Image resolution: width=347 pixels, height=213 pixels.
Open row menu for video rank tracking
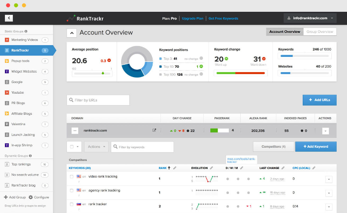(329, 179)
